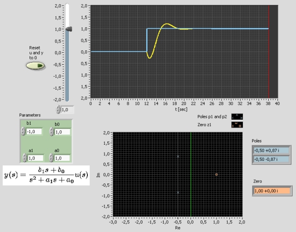Image resolution: width=296 pixels, height=232 pixels.
Task: Click the b1 parameter stepper arrows
Action: pos(24,132)
